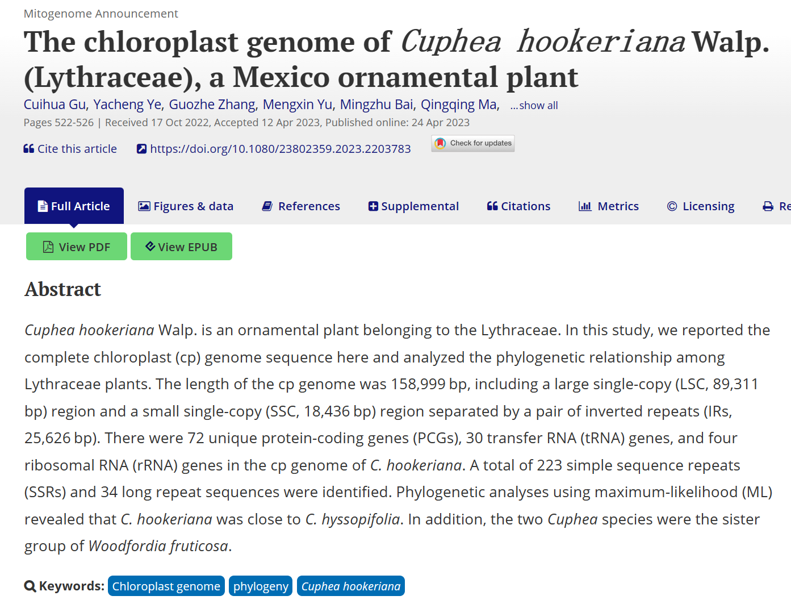Open author Cuihua Gu's profile

click(x=55, y=105)
